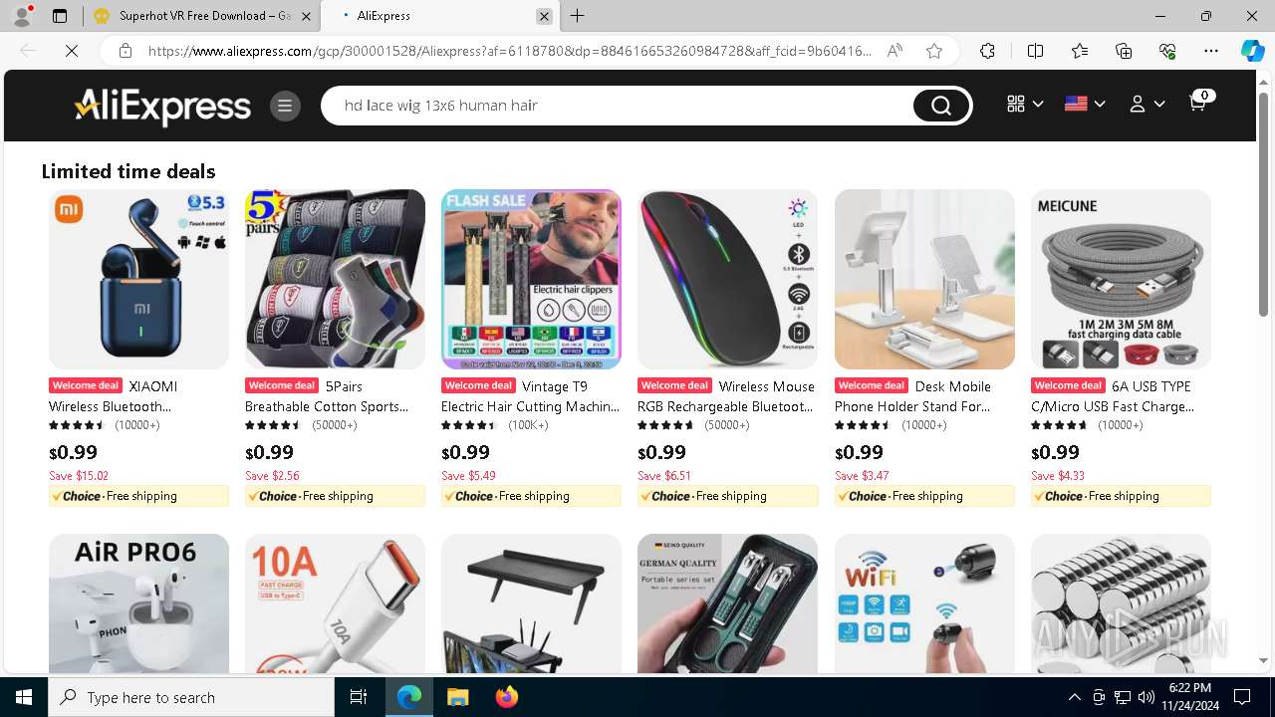This screenshot has height=717, width=1275.
Task: Expand the QR code app dropdown
Action: pos(1025,104)
